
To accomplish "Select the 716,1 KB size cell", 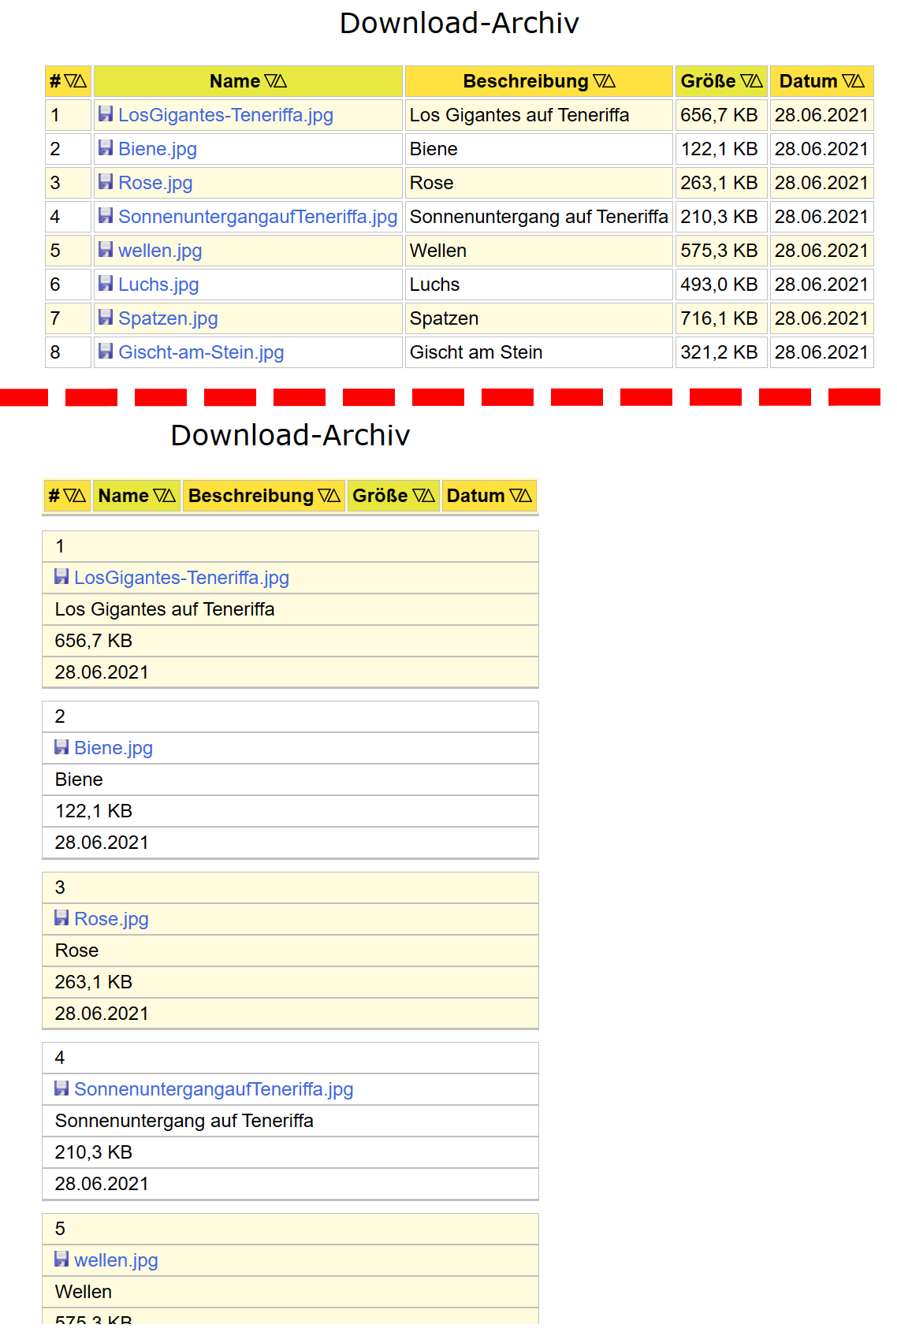I will tap(719, 318).
